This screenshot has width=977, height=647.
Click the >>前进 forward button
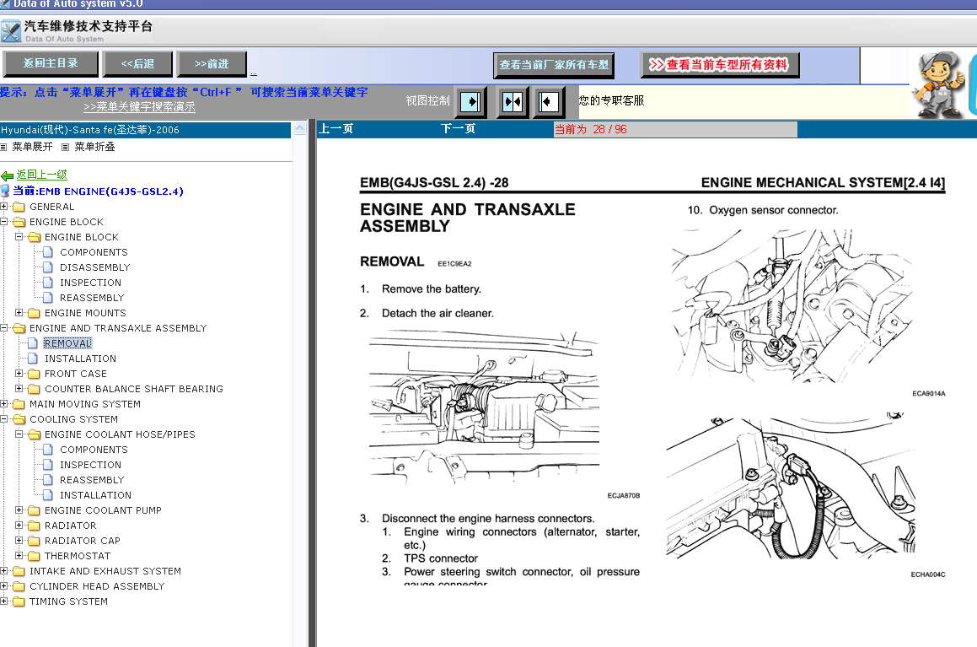coord(212,63)
